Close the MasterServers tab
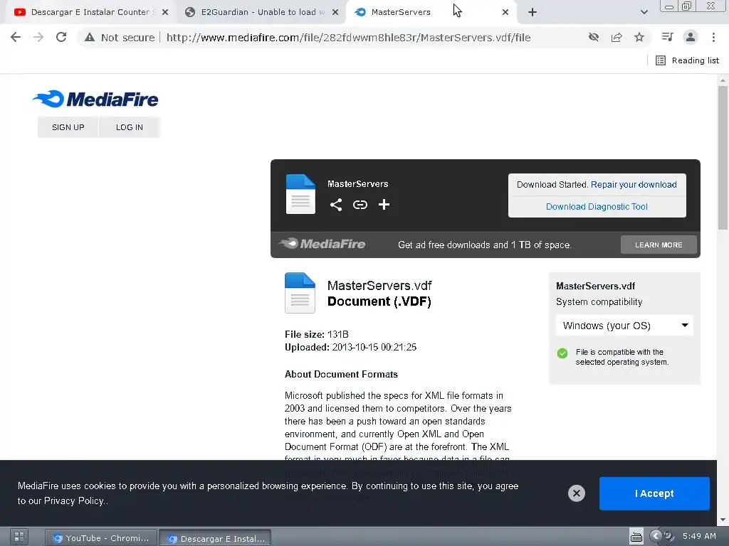729x546 pixels. (505, 12)
